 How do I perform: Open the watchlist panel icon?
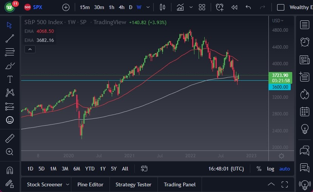click(x=304, y=25)
